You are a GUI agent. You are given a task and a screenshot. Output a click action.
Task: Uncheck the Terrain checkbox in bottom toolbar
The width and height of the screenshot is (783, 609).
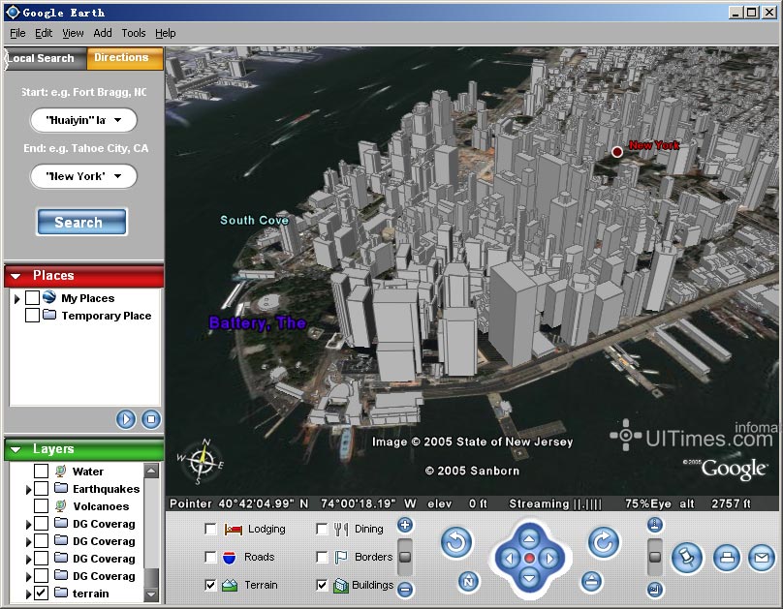(x=210, y=585)
